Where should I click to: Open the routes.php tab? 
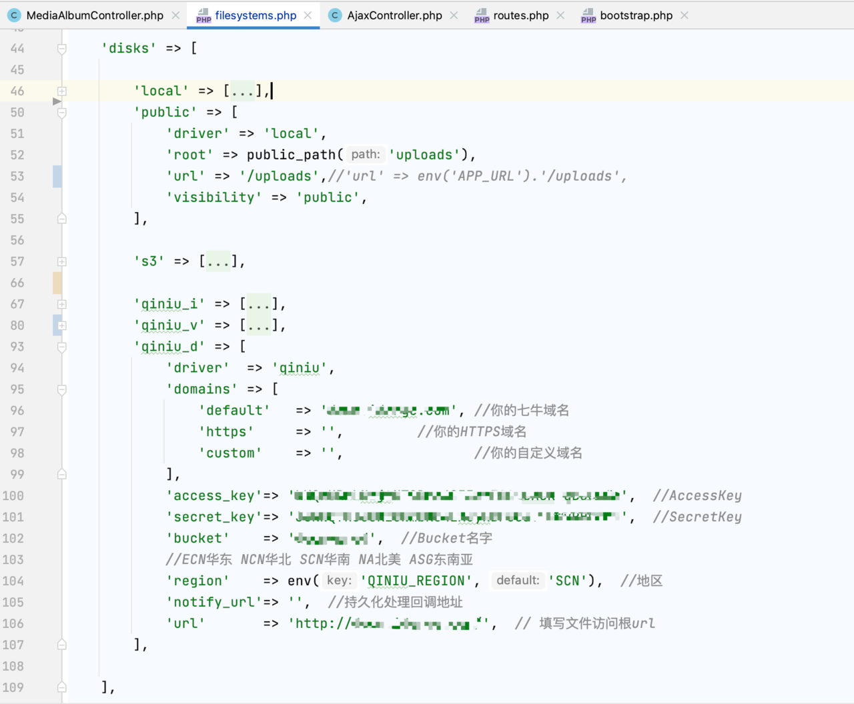coord(520,15)
